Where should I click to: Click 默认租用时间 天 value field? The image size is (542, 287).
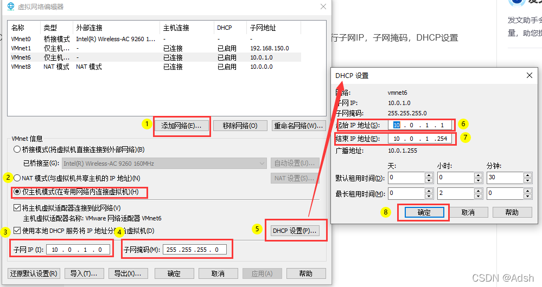click(406, 178)
